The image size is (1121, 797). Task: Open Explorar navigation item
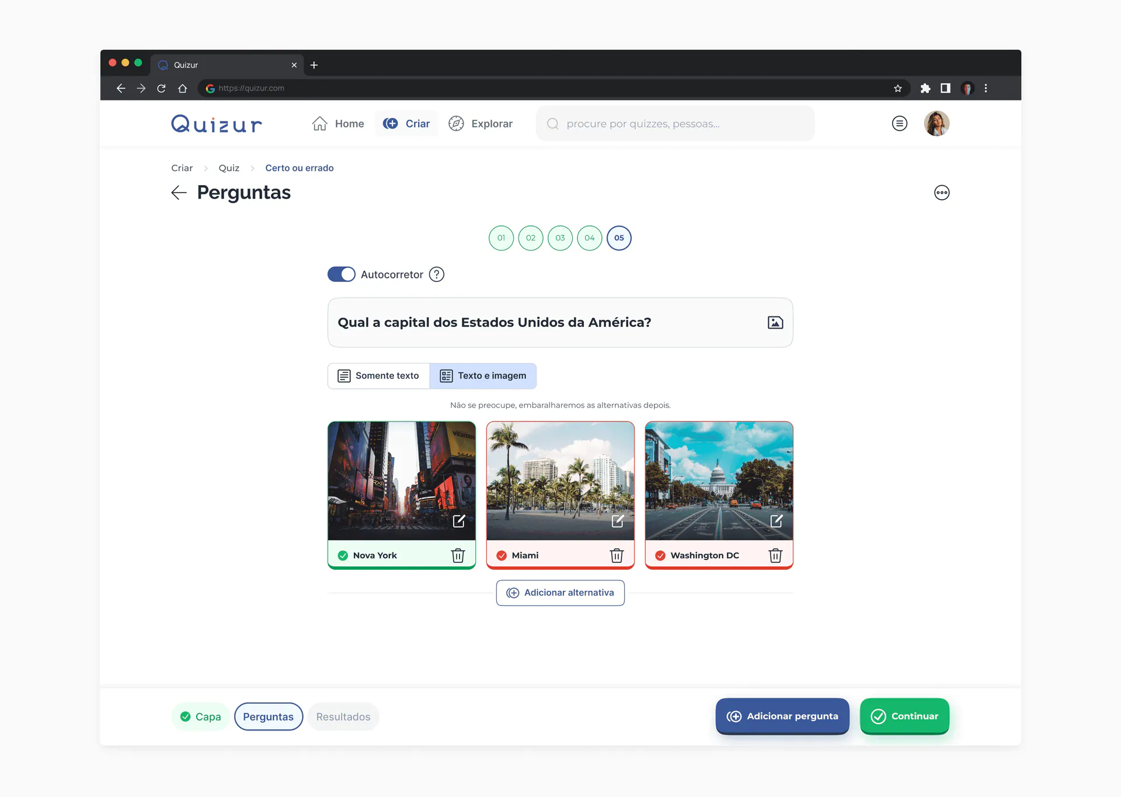point(481,124)
